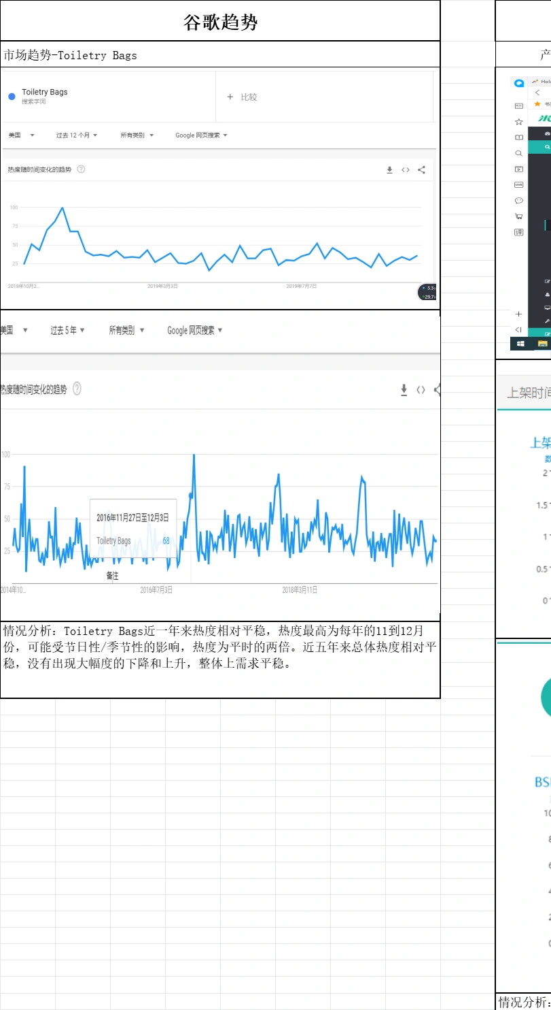Click the 2019年3月3日 axis label

162,286
